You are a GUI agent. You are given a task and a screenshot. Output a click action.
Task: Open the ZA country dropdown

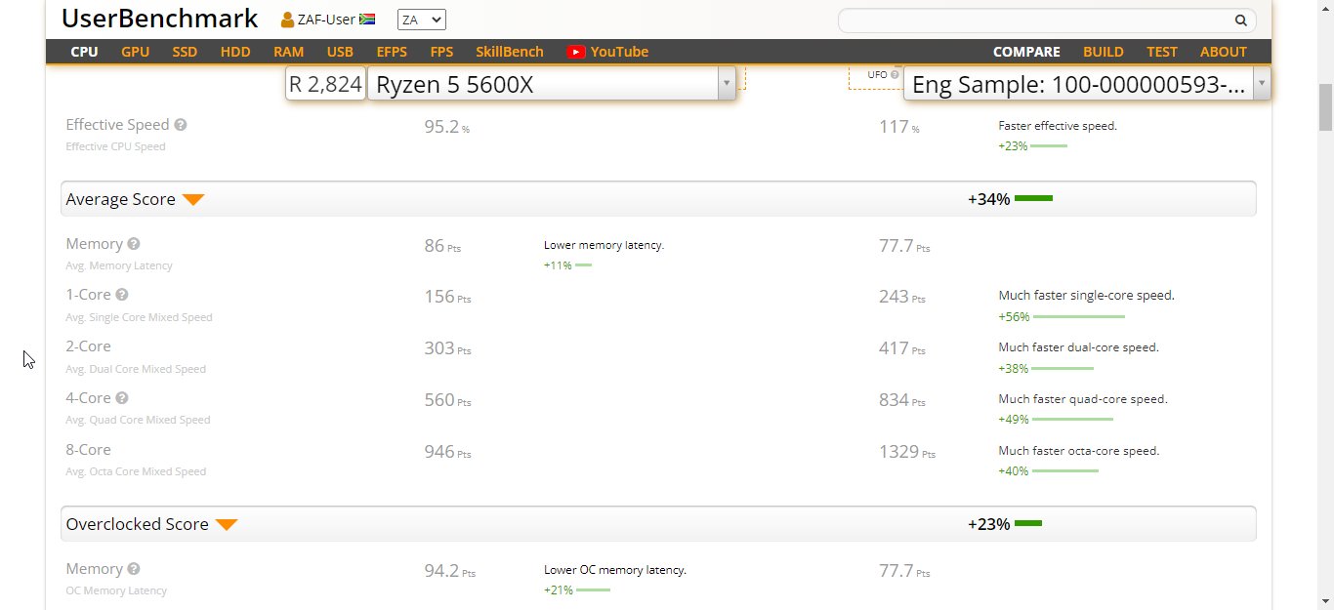(x=422, y=20)
